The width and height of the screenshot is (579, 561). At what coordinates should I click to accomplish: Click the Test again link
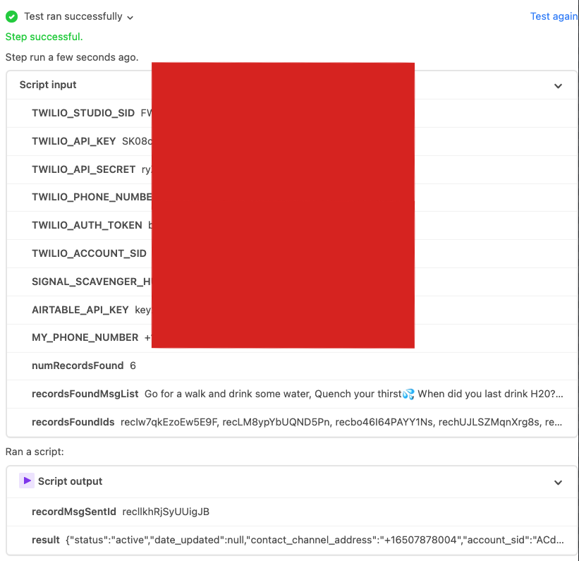pyautogui.click(x=554, y=16)
